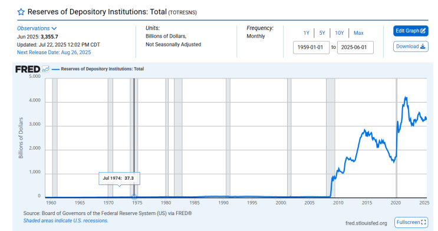This screenshot has height=231, width=438.
Task: Click the Units: label
Action: [x=153, y=28]
